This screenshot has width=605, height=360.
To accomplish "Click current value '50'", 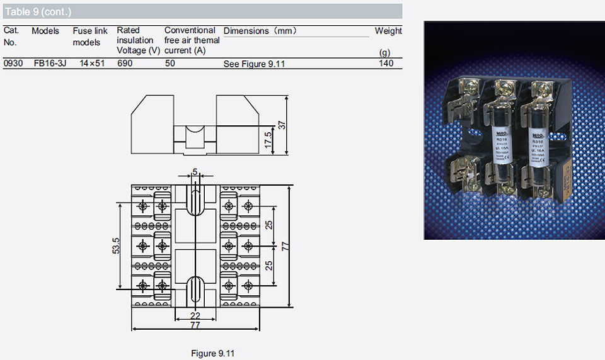I will [170, 63].
